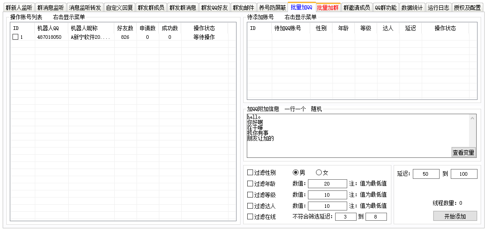Click the nickname A新宁软件20....
Viewport: 486px width, 231px height.
[x=90, y=37]
